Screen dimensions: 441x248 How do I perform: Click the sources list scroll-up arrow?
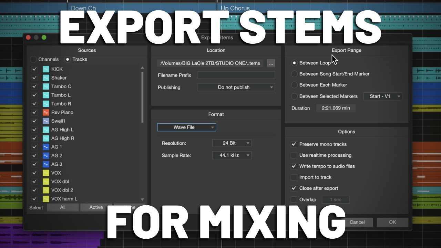pyautogui.click(x=142, y=68)
